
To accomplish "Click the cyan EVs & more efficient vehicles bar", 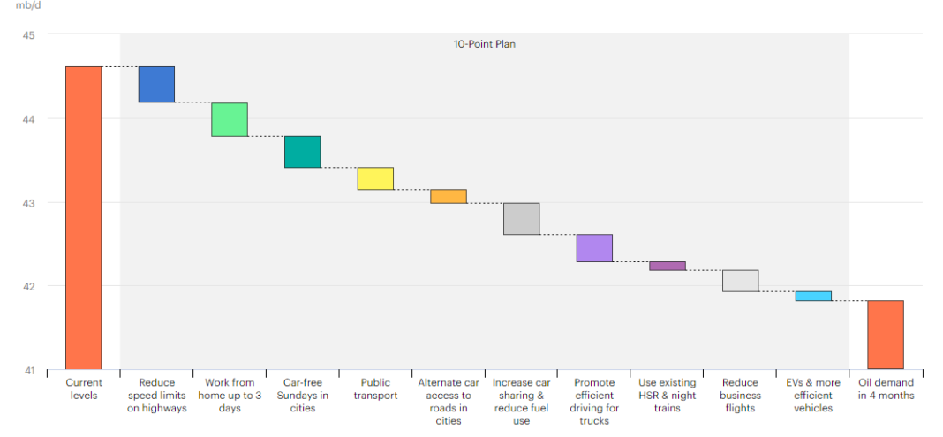I will (813, 296).
